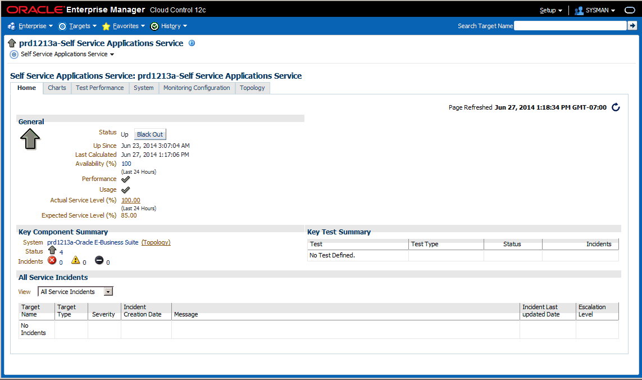The height and width of the screenshot is (380, 642).
Task: Open the Enterprise menu
Action: [x=35, y=26]
